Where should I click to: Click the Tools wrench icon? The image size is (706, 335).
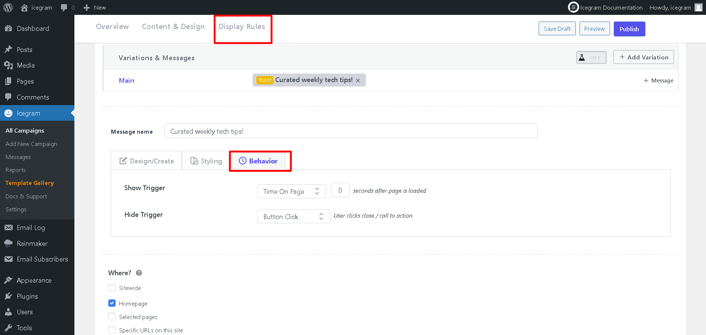pos(9,328)
